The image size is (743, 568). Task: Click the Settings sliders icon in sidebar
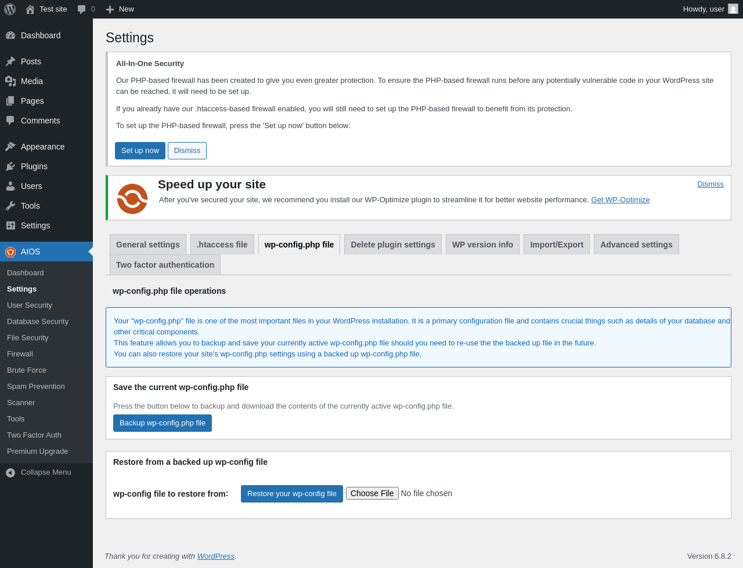(10, 225)
